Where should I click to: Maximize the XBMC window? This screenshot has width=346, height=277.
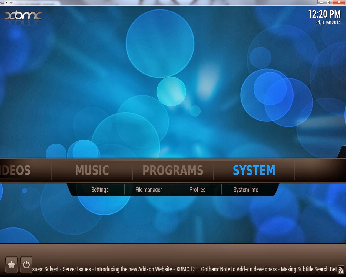[x=329, y=2]
